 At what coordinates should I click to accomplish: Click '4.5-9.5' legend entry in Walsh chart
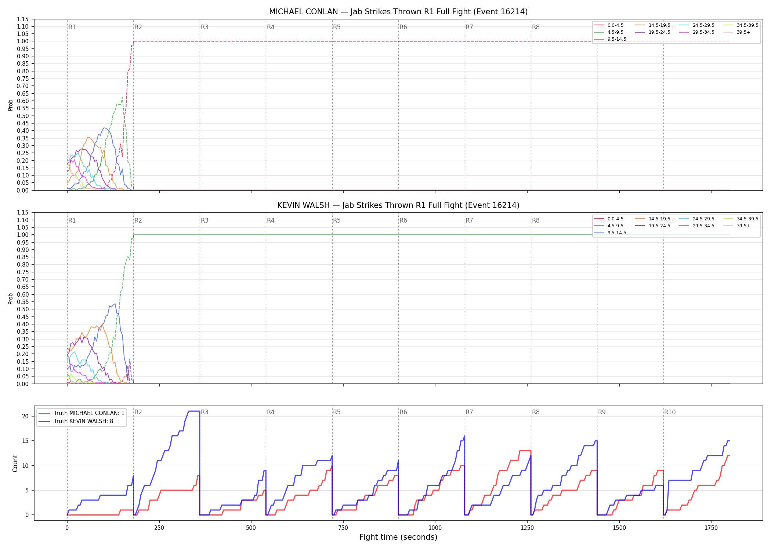coord(609,226)
